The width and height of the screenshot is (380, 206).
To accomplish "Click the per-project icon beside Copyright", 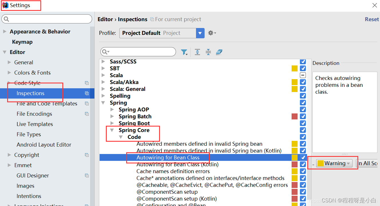I will pos(87,155).
